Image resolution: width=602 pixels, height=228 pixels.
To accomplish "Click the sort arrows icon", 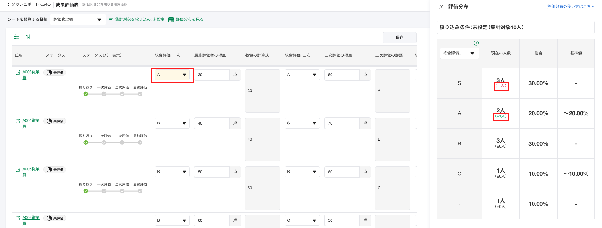I will pyautogui.click(x=28, y=37).
